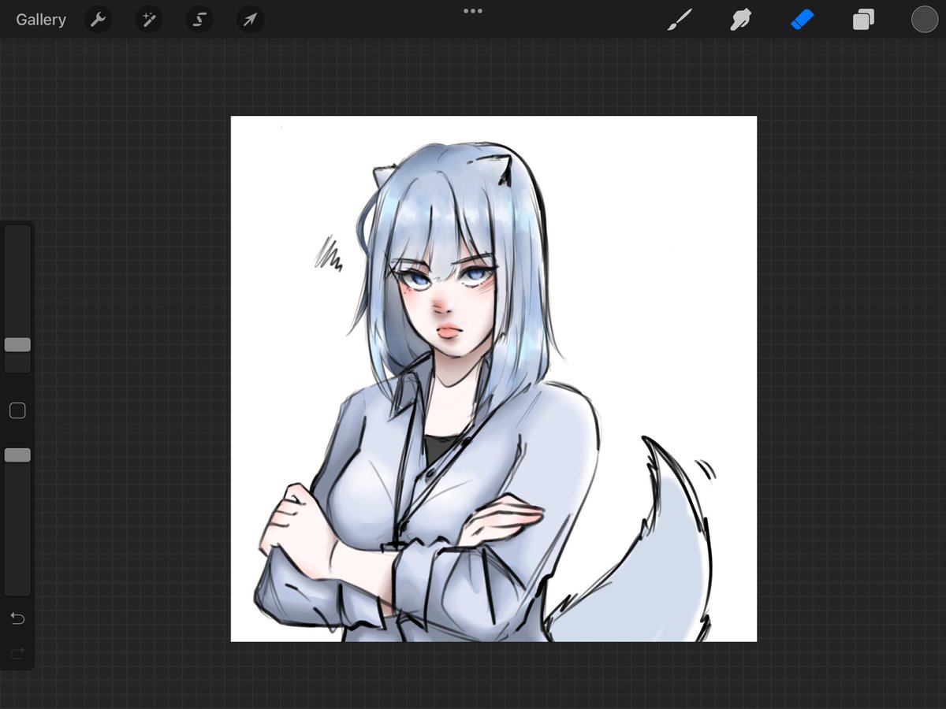946x709 pixels.
Task: Open the Adjustments magic wand menu
Action: (148, 20)
